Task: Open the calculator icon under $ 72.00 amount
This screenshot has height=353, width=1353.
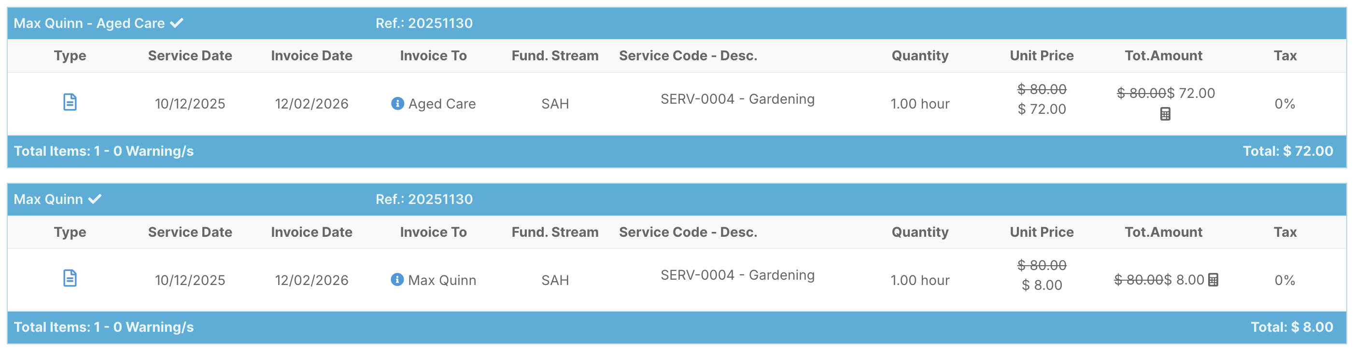Action: (1165, 114)
